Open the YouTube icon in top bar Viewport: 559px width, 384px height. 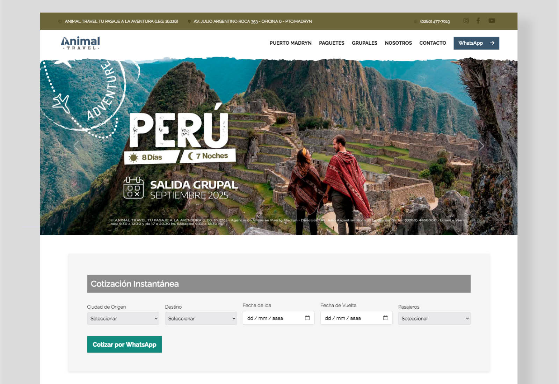492,21
